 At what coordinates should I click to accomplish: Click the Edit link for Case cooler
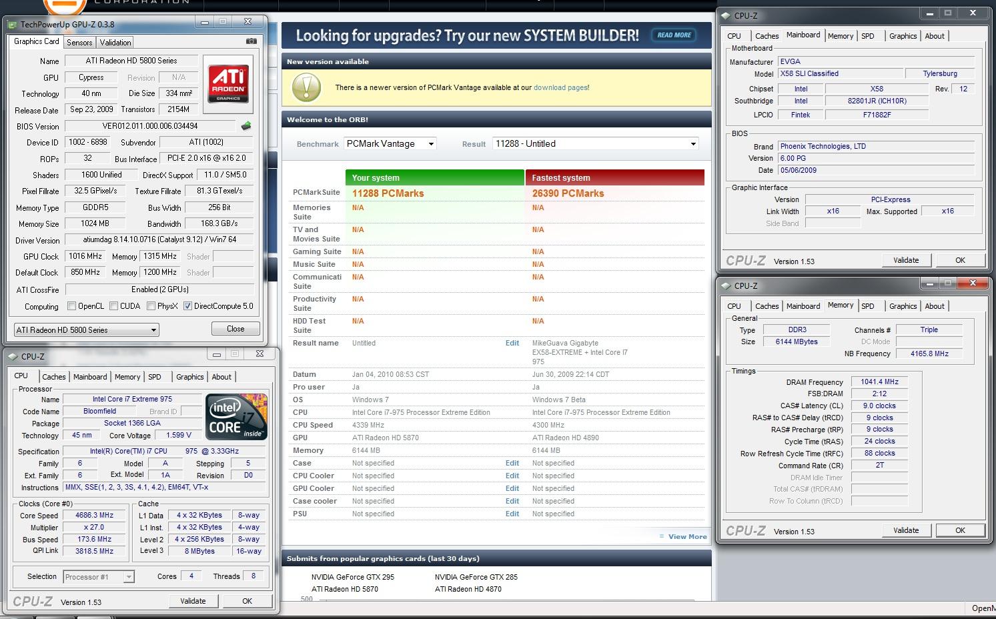point(512,501)
